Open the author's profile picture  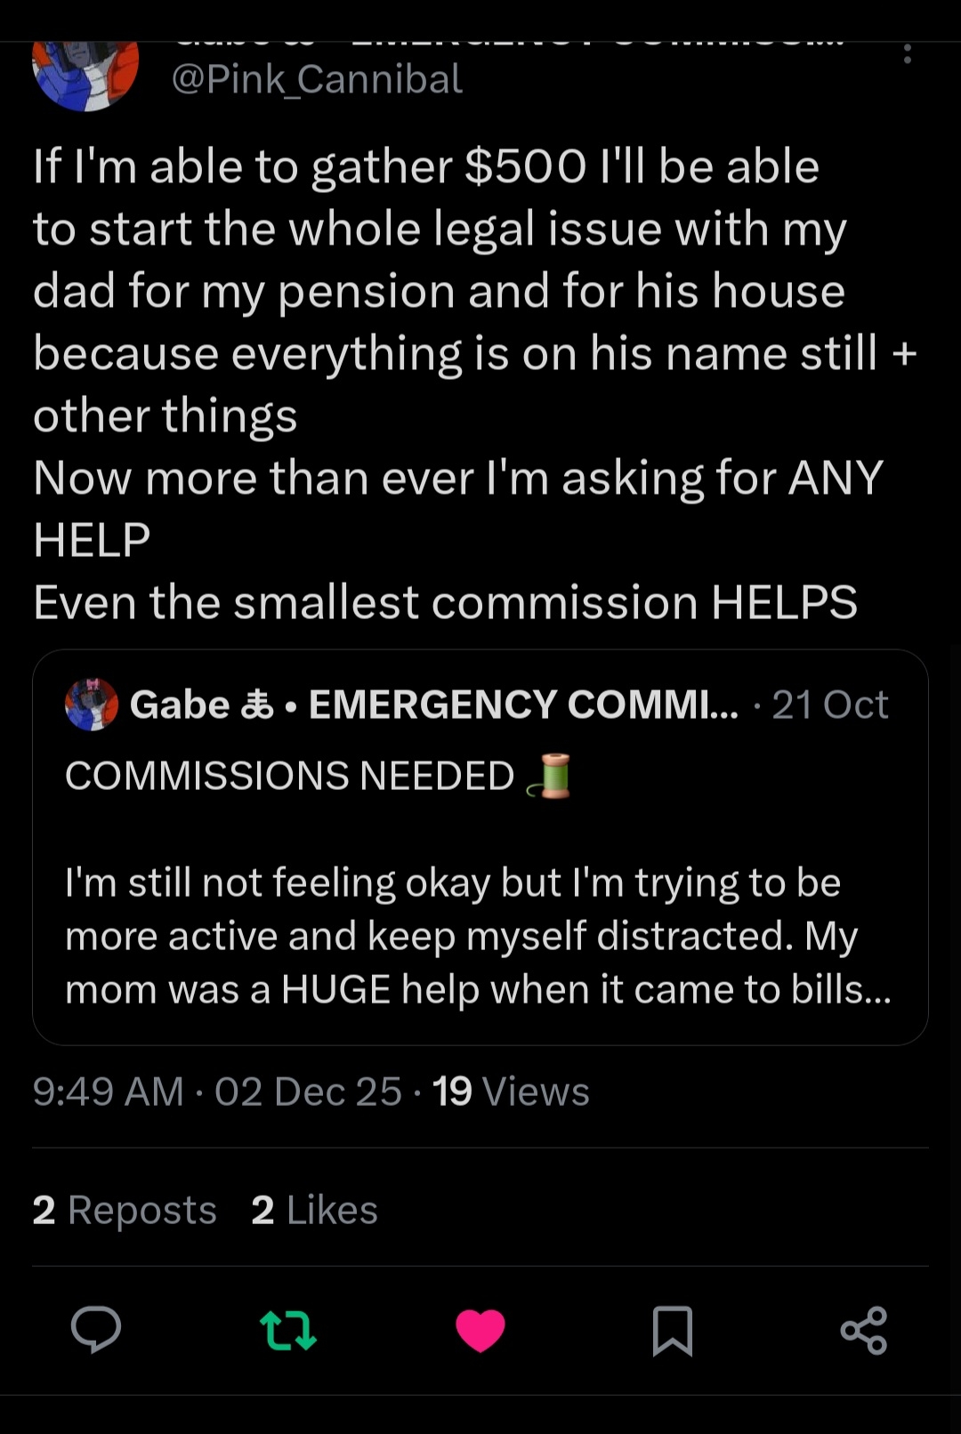[85, 73]
